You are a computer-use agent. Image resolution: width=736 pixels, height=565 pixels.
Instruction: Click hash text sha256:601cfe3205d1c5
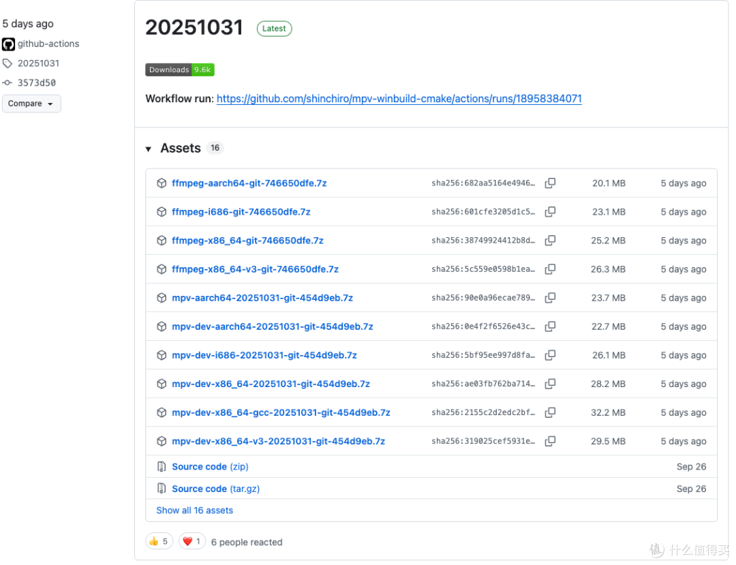483,212
